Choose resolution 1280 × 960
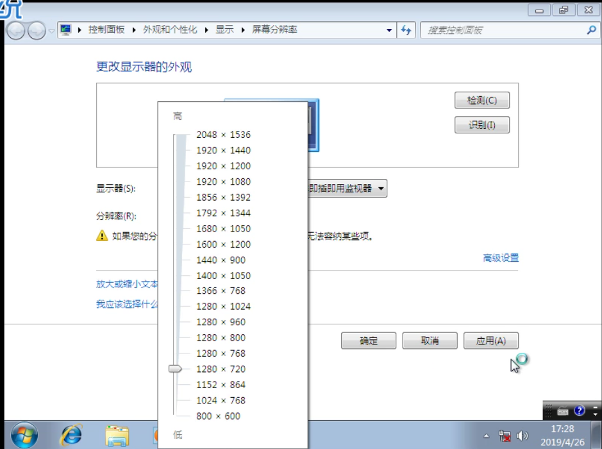The width and height of the screenshot is (602, 449). pos(221,322)
